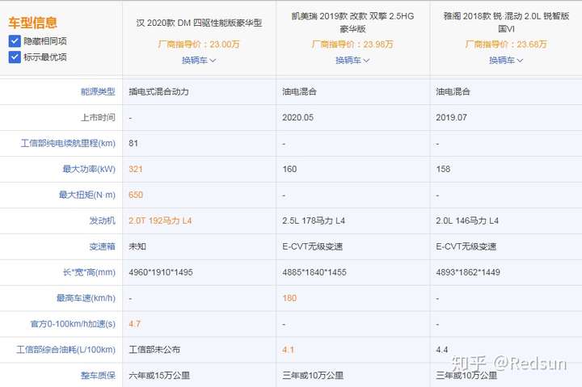Image resolution: width=582 pixels, height=387 pixels.
Task: Click 凯美瑞's 三年或10万公里 warranty cell
Action: 313,376
